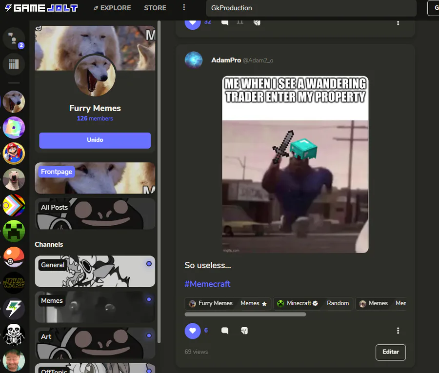Open comments on the previous post

pyautogui.click(x=224, y=22)
